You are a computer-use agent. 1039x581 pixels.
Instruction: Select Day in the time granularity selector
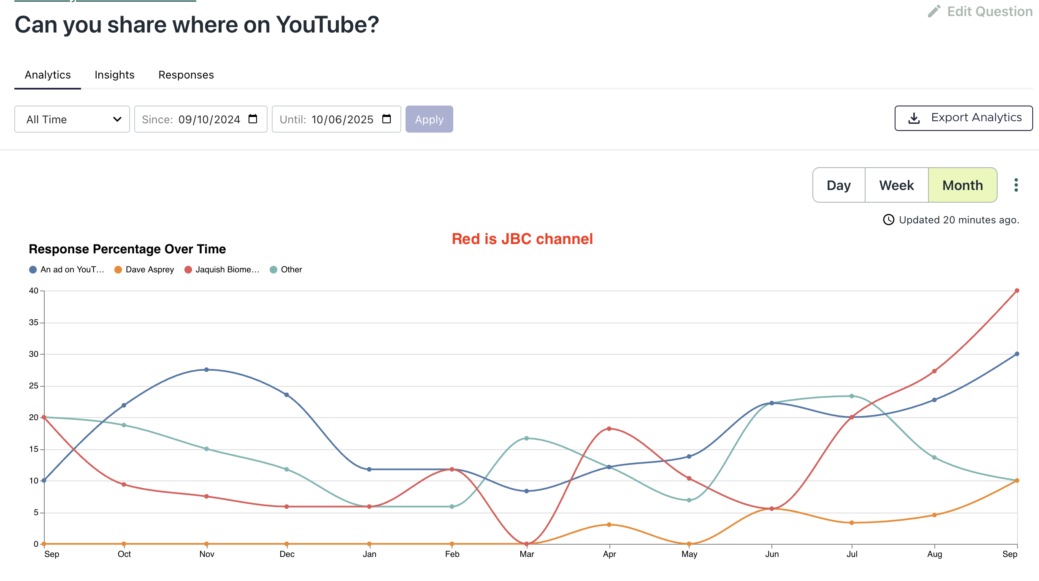coord(839,185)
